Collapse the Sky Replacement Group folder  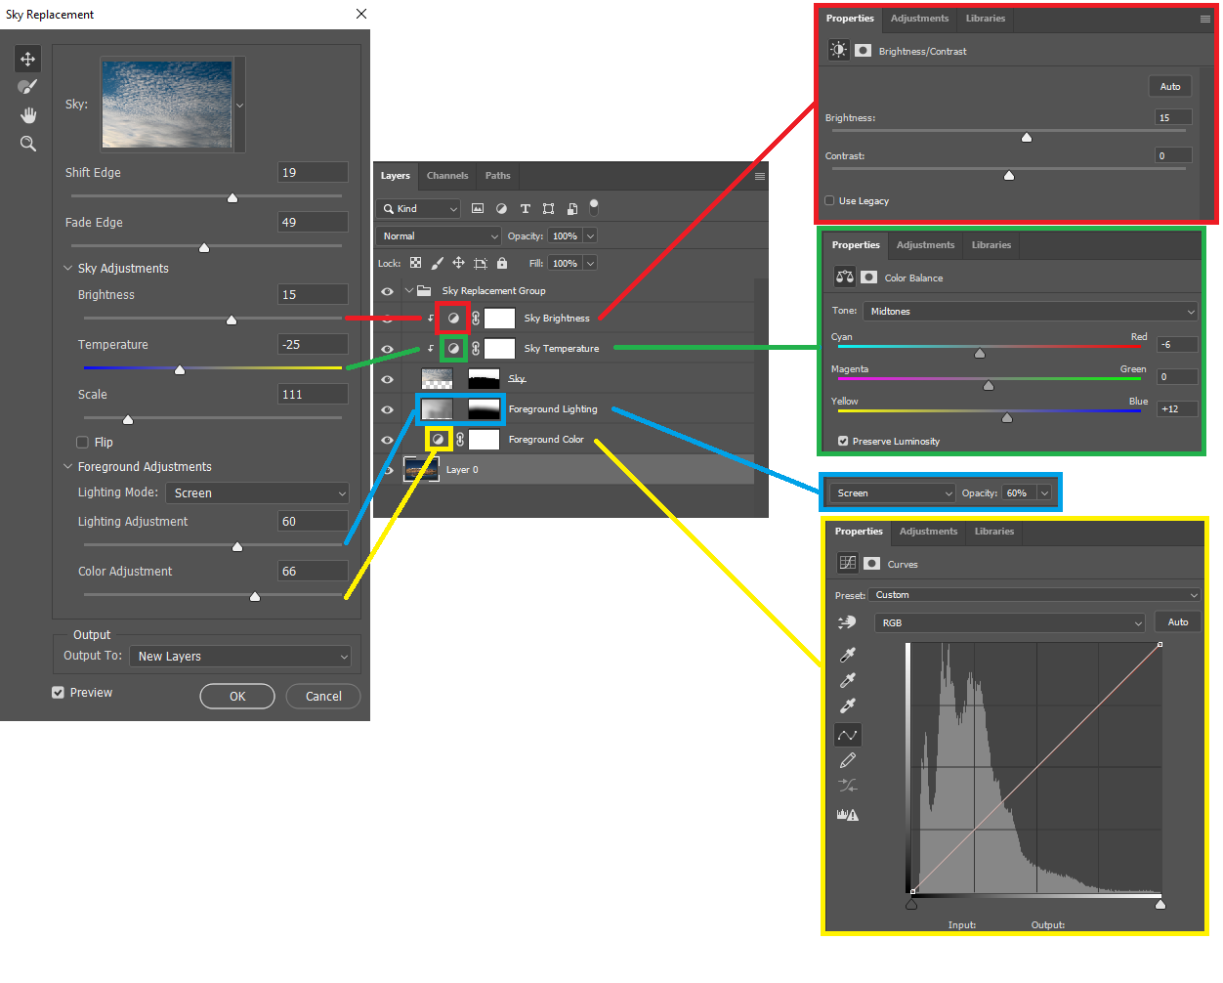point(409,290)
